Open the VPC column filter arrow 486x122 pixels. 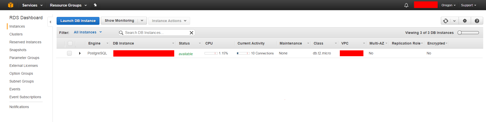coord(364,43)
